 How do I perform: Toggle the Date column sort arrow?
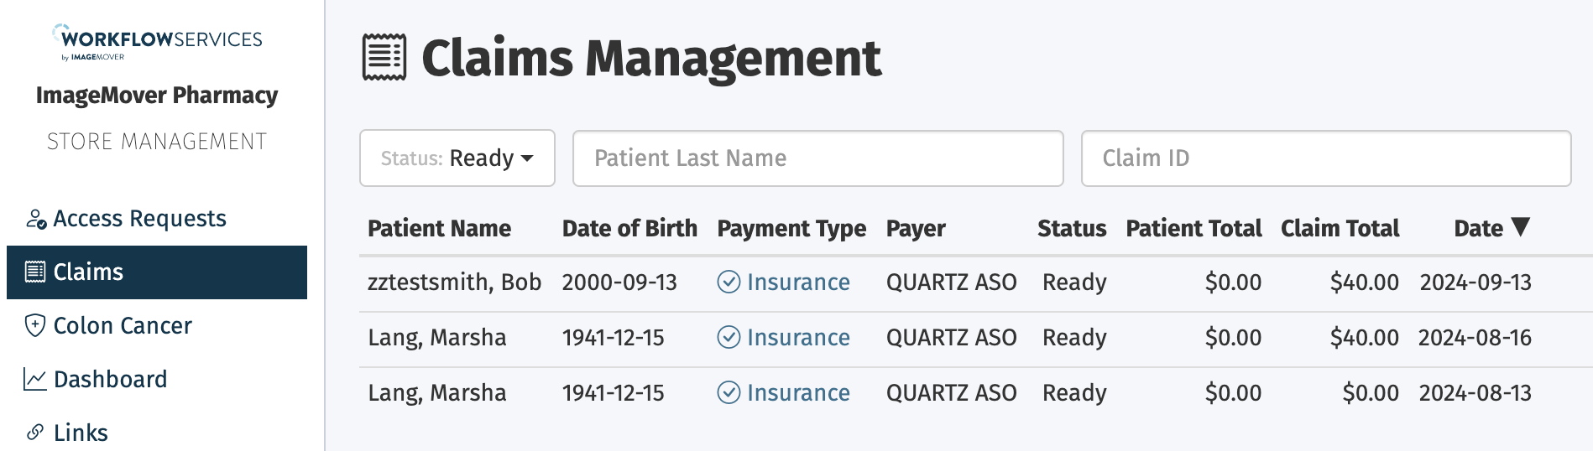point(1521,226)
